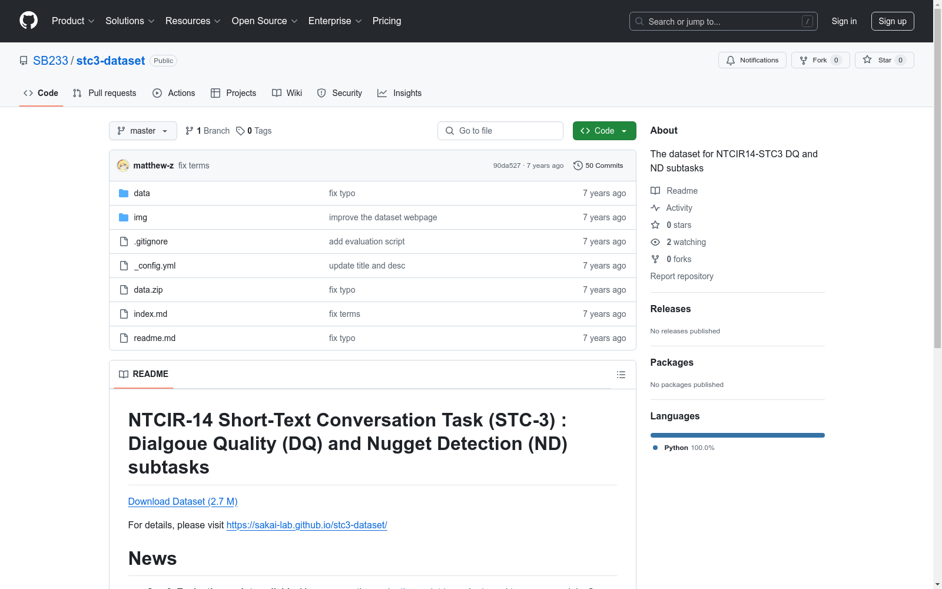Open the fix terms latest commit message
This screenshot has width=942, height=589.
(194, 166)
